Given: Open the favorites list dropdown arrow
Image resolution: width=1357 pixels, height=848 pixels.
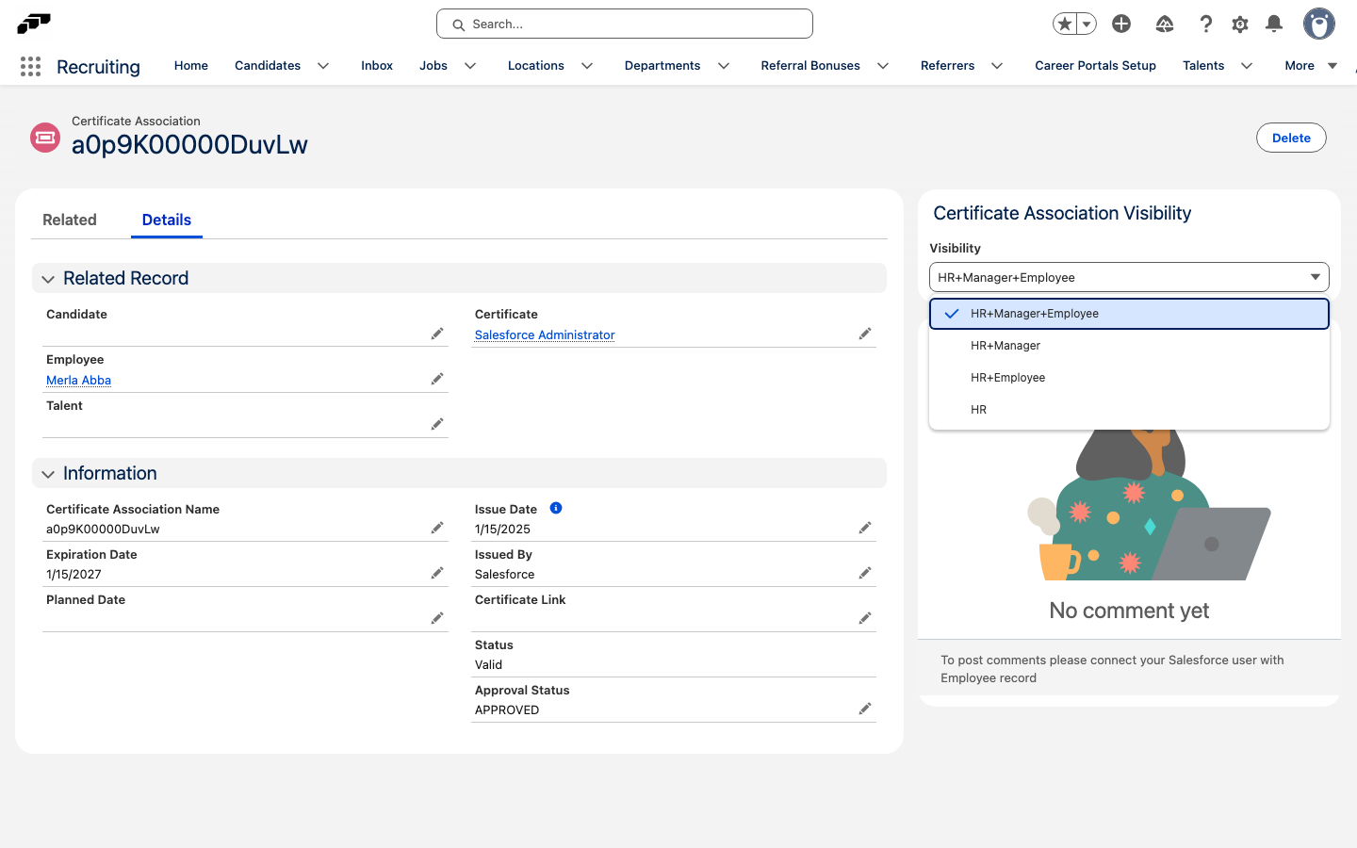Looking at the screenshot, I should pyautogui.click(x=1087, y=24).
